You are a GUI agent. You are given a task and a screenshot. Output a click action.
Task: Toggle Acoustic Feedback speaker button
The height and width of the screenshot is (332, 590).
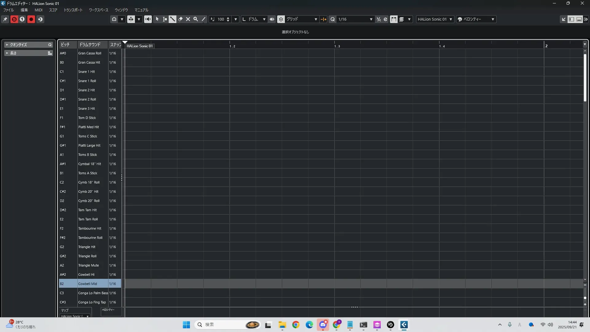[148, 19]
